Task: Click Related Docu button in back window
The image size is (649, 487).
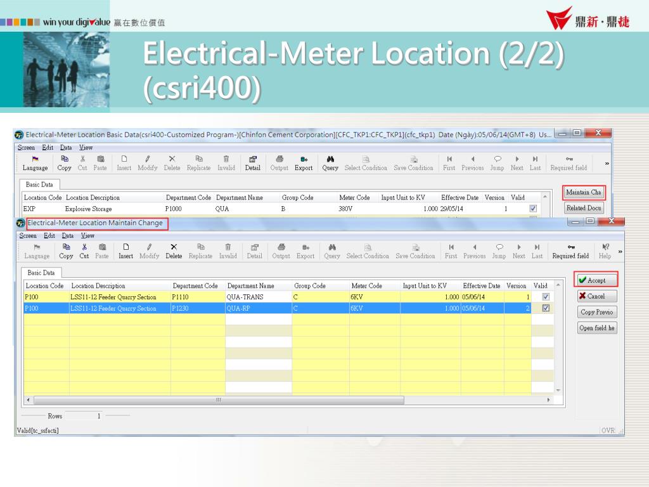Action: (x=584, y=208)
